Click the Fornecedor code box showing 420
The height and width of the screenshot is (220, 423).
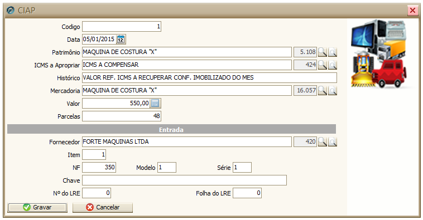click(x=305, y=141)
